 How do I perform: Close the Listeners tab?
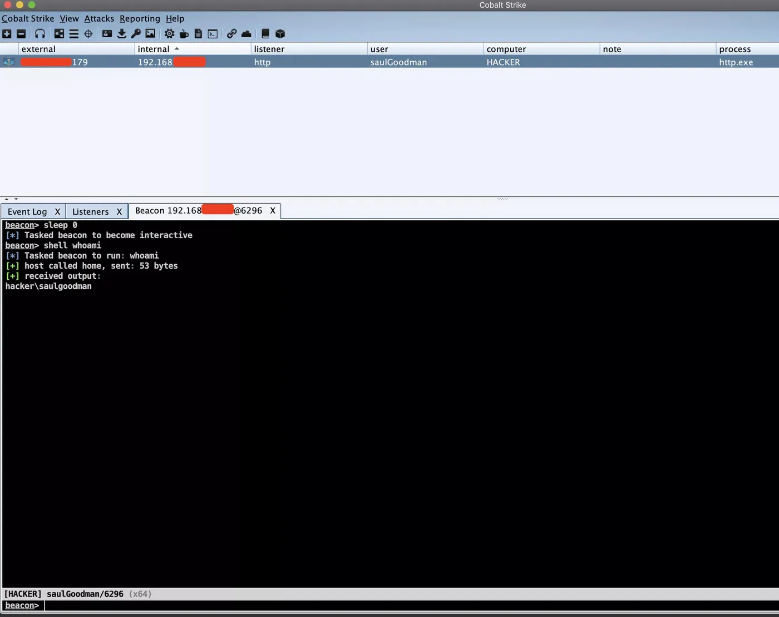[x=119, y=211]
